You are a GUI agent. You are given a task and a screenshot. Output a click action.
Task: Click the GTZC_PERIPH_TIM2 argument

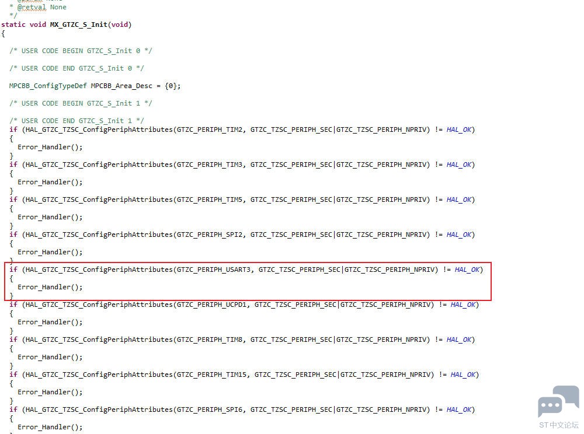209,129
